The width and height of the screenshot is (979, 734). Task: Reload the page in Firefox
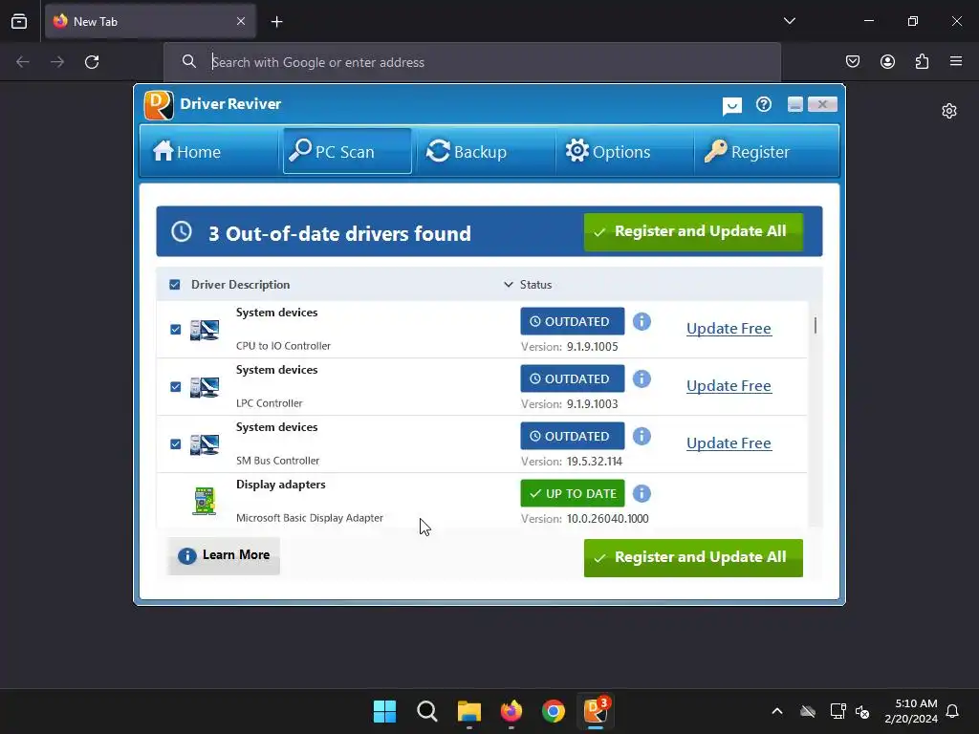click(x=92, y=62)
